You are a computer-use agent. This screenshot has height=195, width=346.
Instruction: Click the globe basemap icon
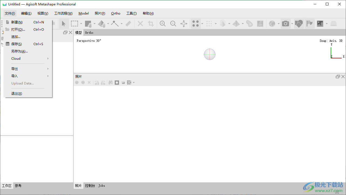coord(272,24)
